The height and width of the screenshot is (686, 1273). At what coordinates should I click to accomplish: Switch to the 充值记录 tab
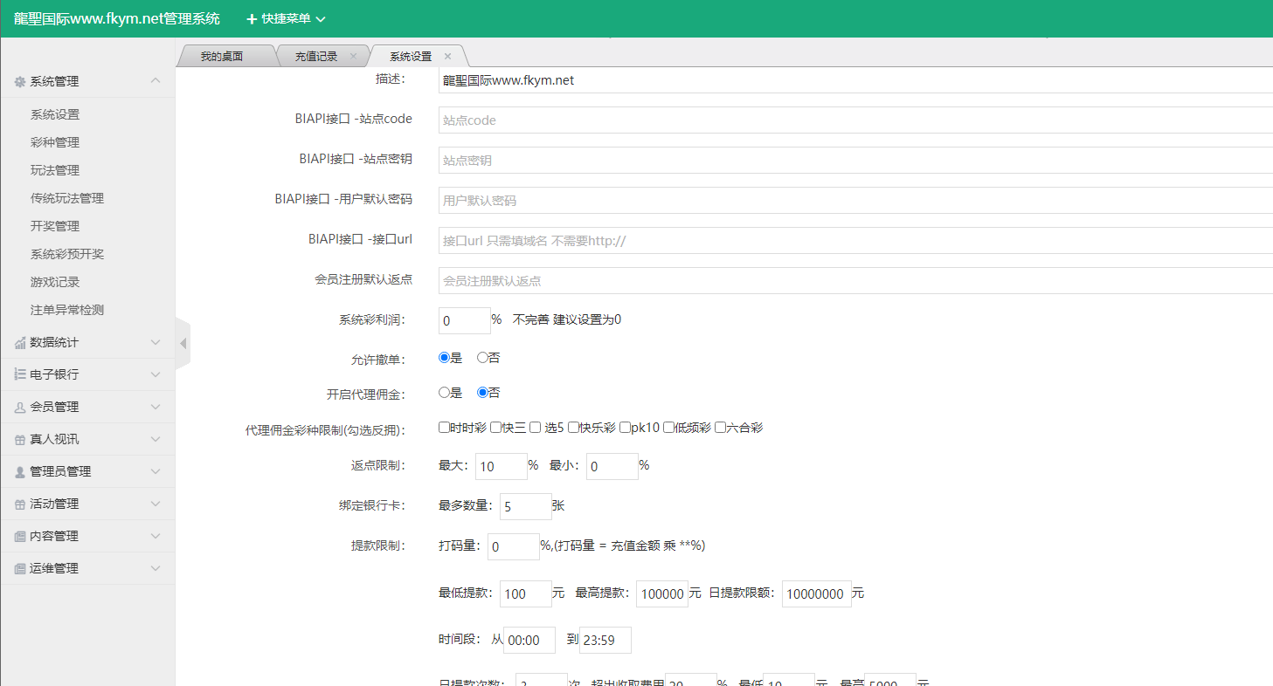(x=316, y=54)
